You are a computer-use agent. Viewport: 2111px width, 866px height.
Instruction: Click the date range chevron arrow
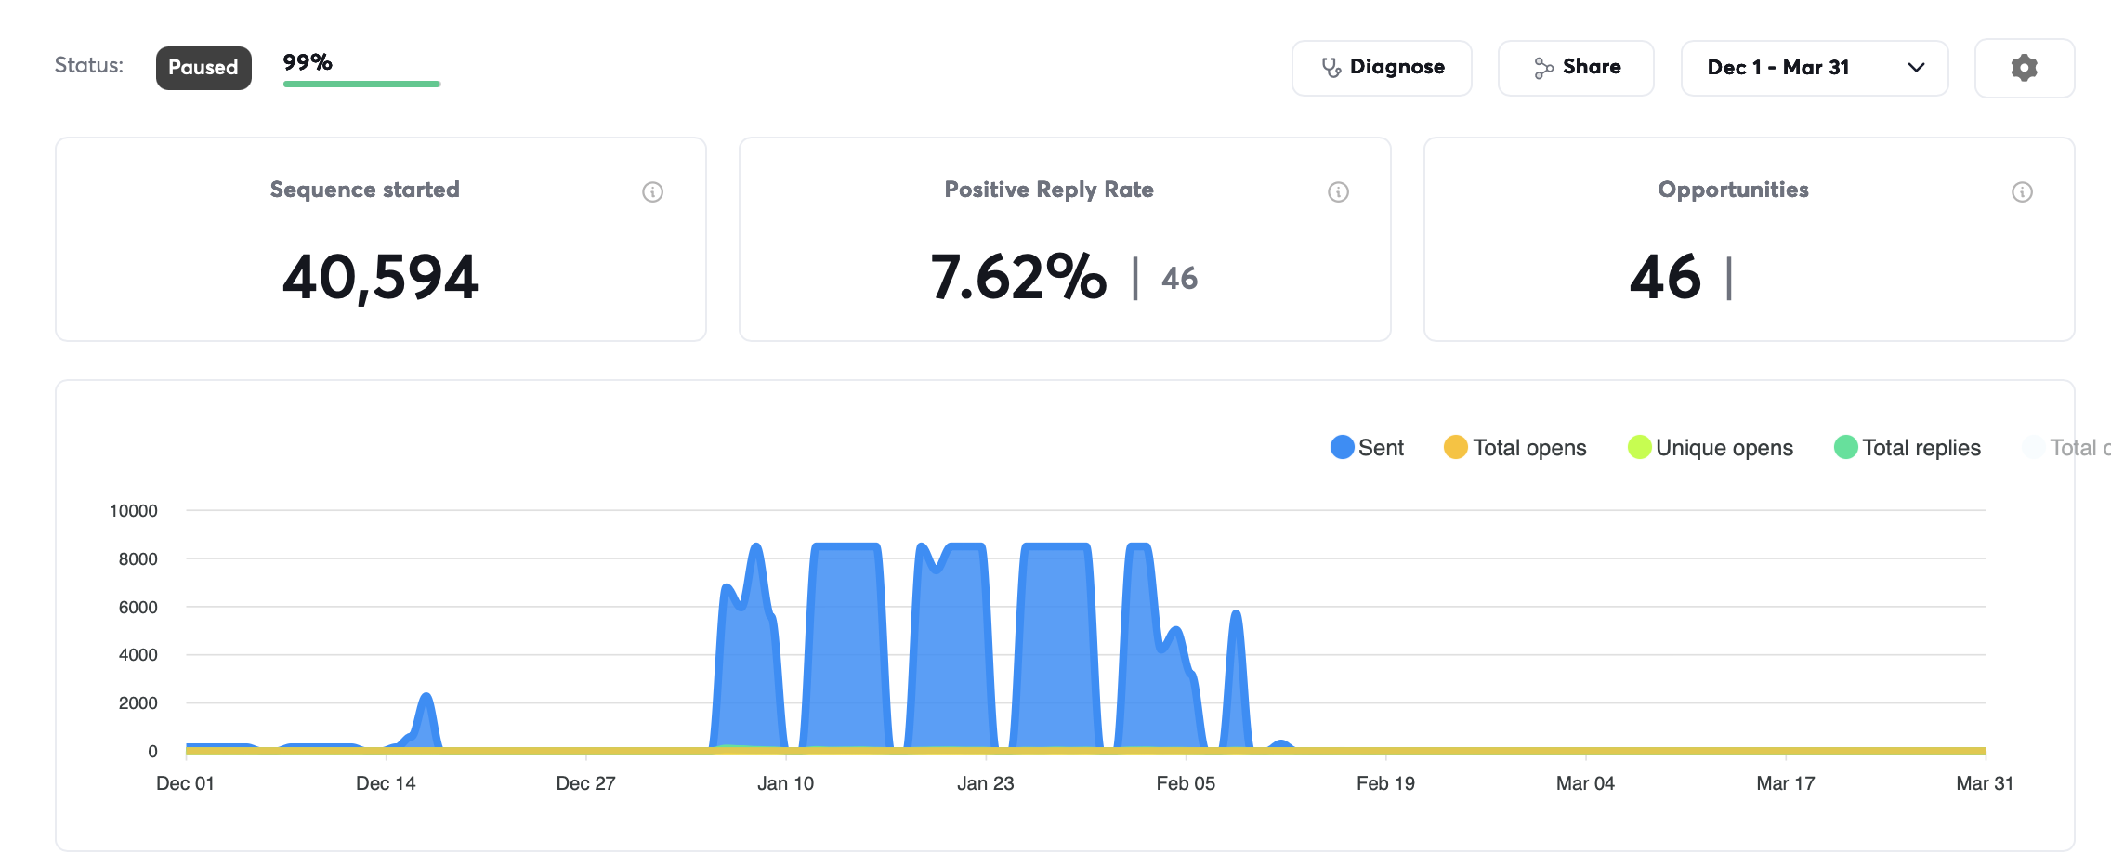click(1916, 68)
